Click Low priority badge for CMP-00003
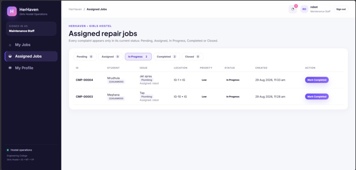This screenshot has width=356, height=170. coord(204,96)
